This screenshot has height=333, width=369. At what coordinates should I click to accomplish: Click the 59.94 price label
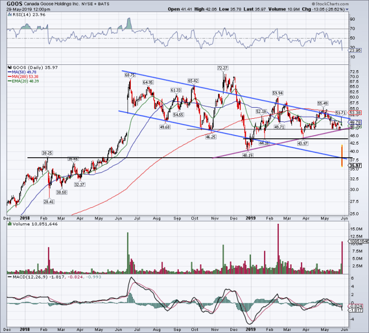point(278,93)
